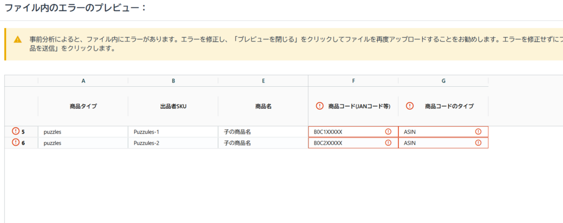The height and width of the screenshot is (223, 563).
Task: Select column G header
Action: point(443,81)
